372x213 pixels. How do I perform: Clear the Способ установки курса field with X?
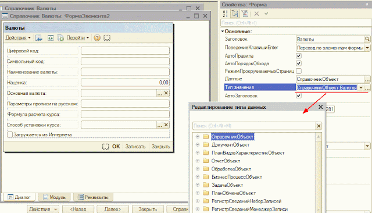(166, 125)
